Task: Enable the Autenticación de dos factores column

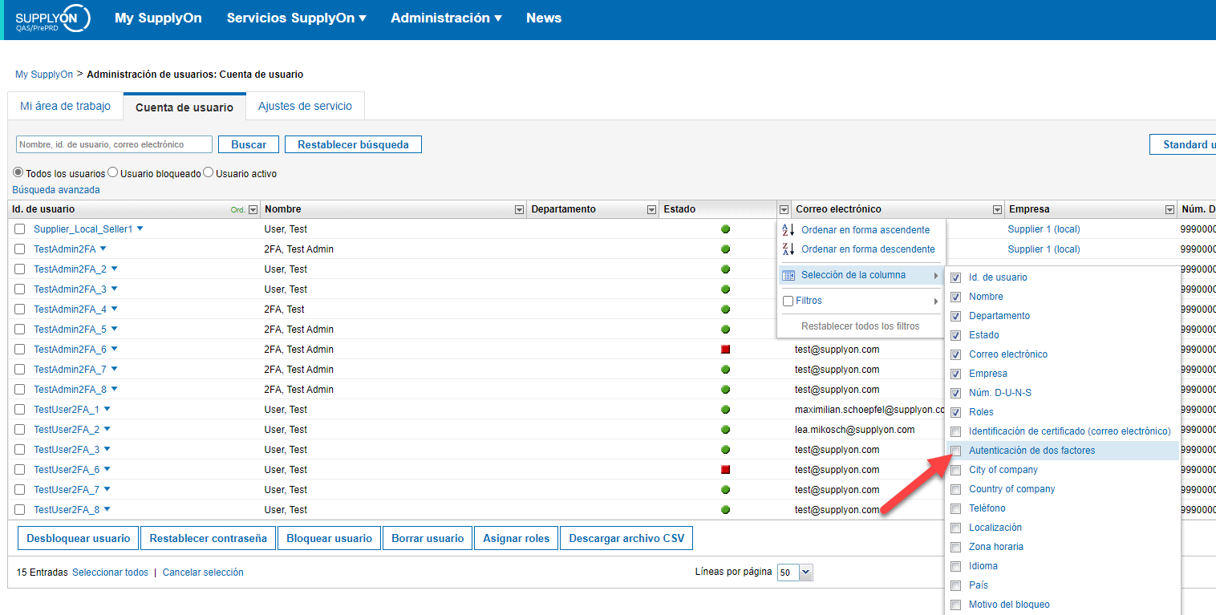Action: (955, 451)
